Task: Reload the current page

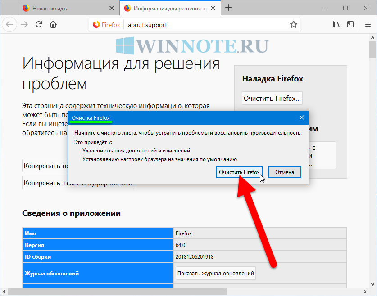Action: pyautogui.click(x=39, y=24)
